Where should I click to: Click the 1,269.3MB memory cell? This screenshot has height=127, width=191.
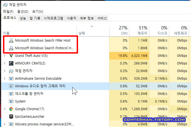pyautogui.click(x=139, y=109)
